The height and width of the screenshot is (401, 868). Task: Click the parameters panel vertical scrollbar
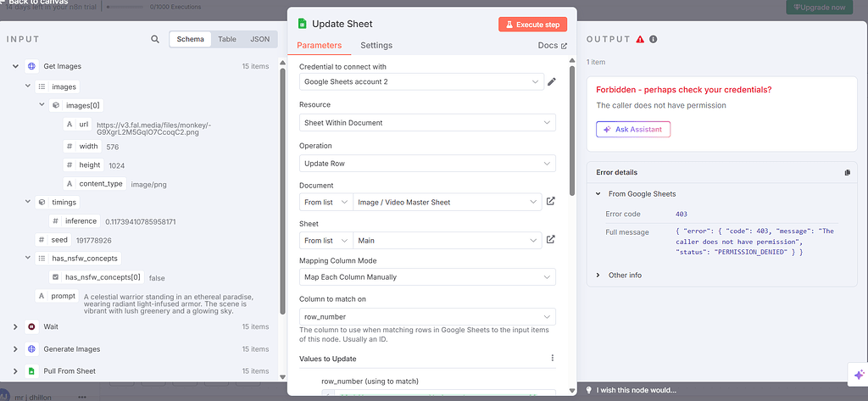(572, 131)
